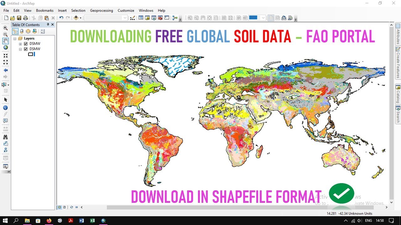Create a viewer window
This screenshot has height=225, width=401.
5,166
